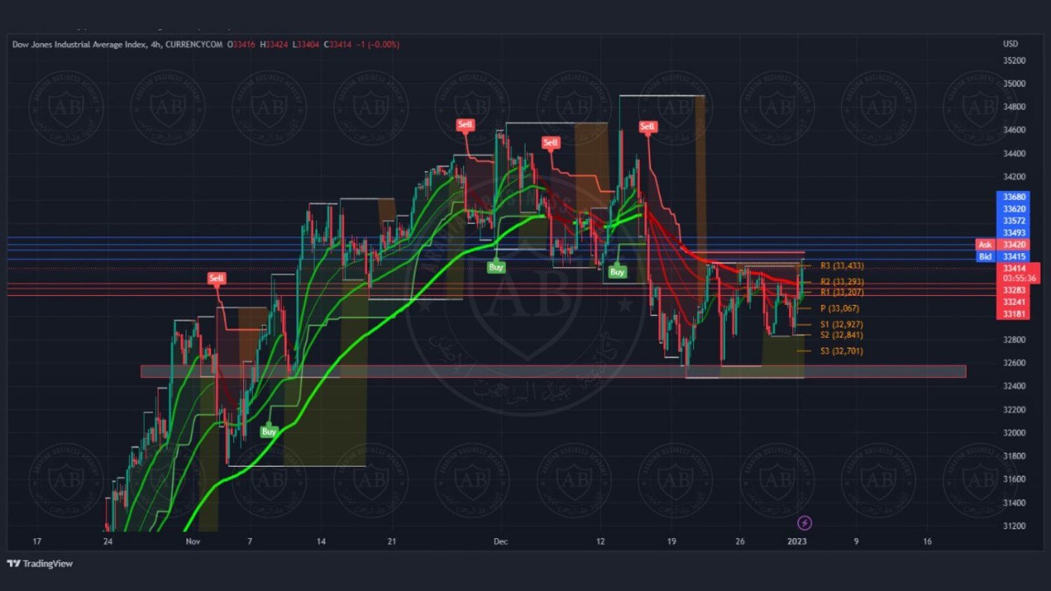Viewport: 1051px width, 591px height.
Task: Click the Dec date on time axis
Action: (500, 541)
